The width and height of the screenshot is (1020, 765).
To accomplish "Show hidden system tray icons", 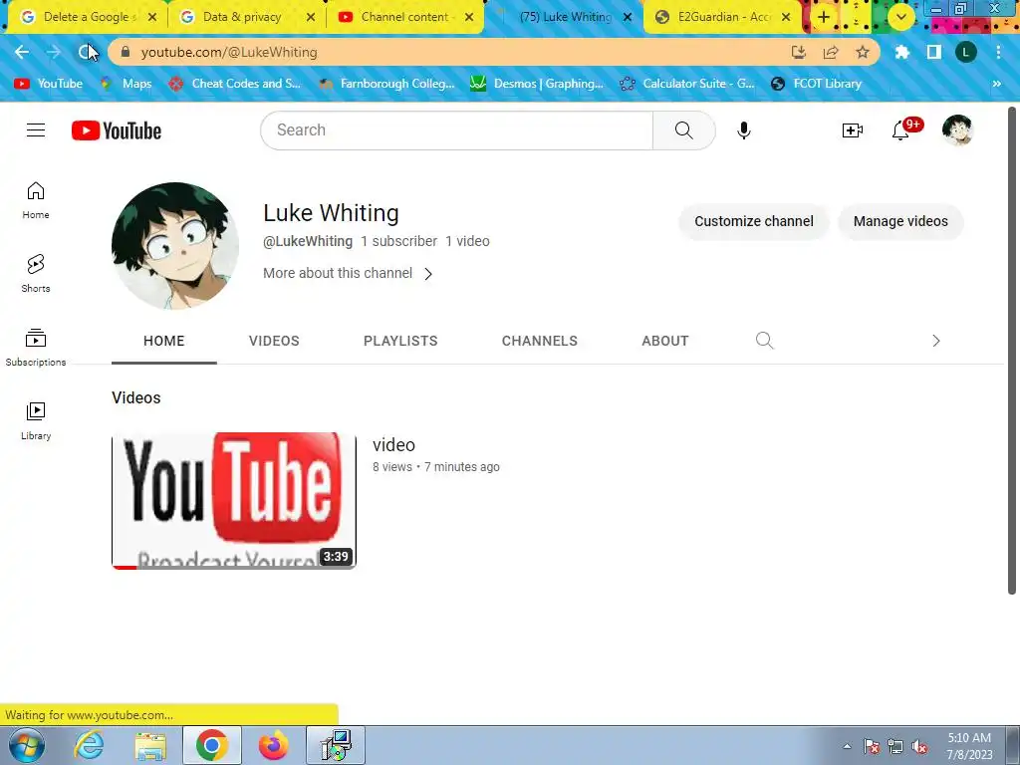I will pyautogui.click(x=847, y=746).
